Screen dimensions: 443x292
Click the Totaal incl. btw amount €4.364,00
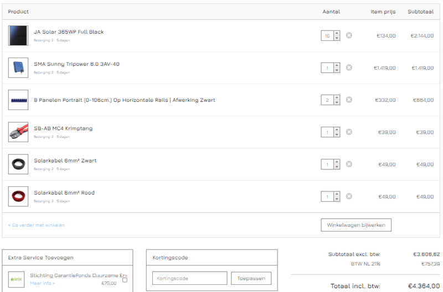click(424, 286)
